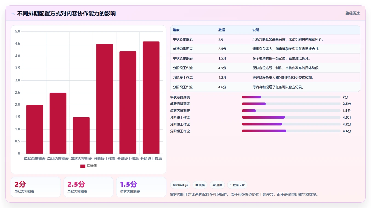Click the shortest chart bar, value 1.5
The height and width of the screenshot is (208, 371).
(81, 135)
